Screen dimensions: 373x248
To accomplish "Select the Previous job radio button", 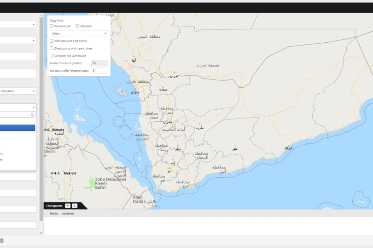I will (52, 26).
